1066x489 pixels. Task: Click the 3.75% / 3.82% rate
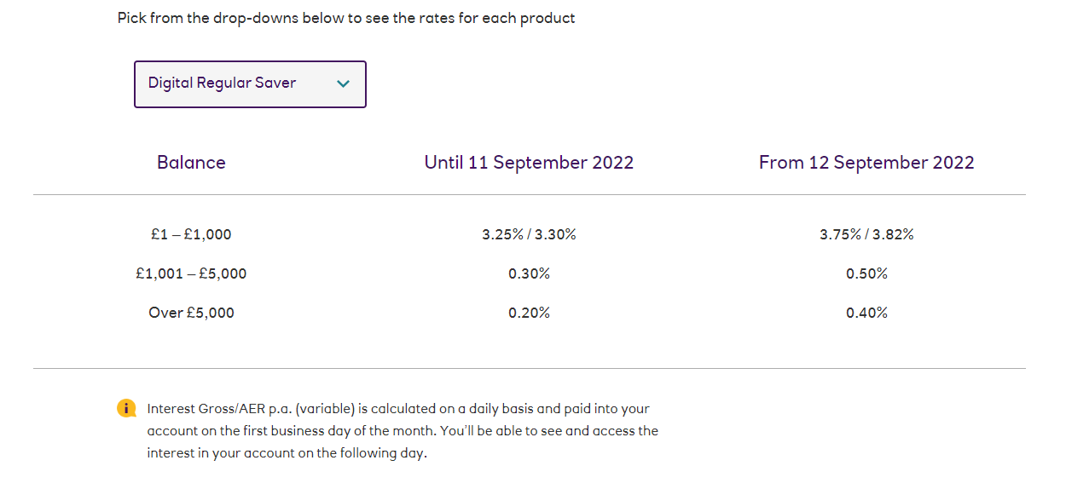coord(866,234)
